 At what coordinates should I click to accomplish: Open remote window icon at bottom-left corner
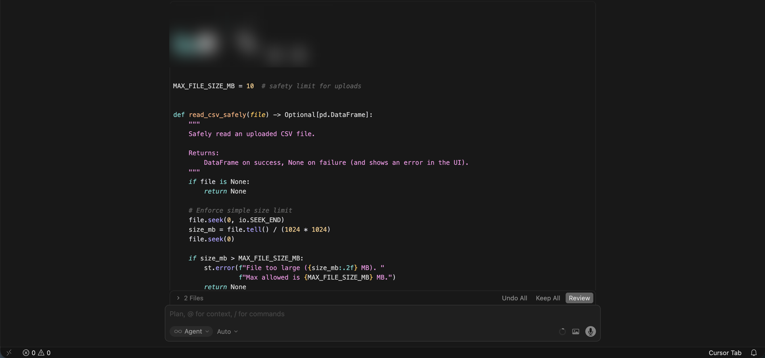pos(9,353)
